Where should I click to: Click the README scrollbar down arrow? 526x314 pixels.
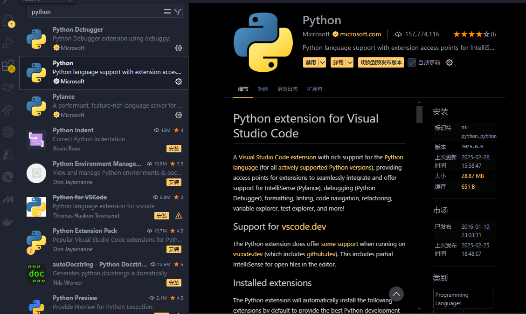tap(419, 309)
